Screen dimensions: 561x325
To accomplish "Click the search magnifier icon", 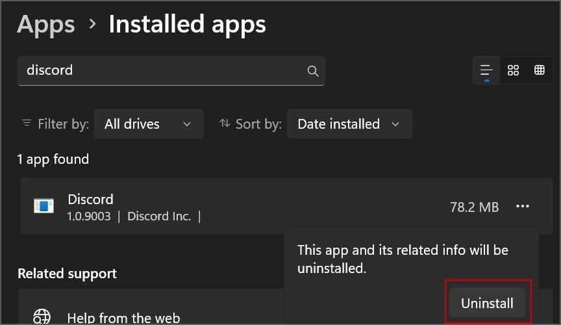I will [313, 71].
